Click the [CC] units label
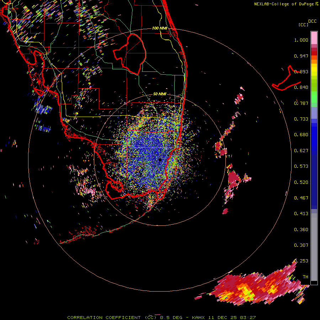 (x=303, y=25)
